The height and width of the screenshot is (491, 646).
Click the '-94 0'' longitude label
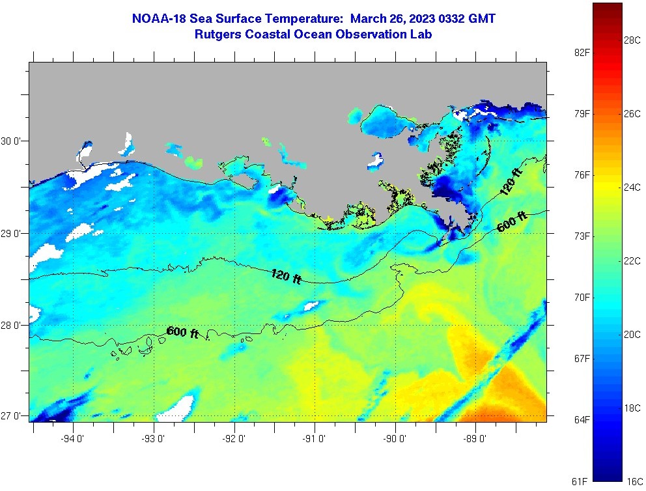coord(72,439)
